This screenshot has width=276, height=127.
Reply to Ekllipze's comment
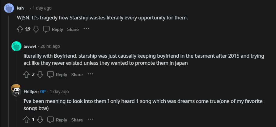[x=57, y=120]
